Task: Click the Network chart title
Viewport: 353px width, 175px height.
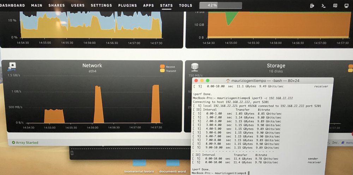Action: (x=92, y=65)
